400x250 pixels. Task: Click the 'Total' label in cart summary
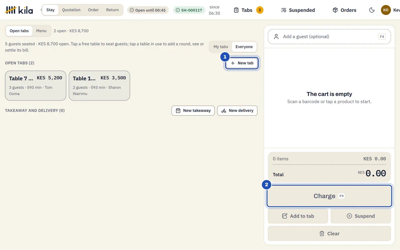[x=278, y=175]
